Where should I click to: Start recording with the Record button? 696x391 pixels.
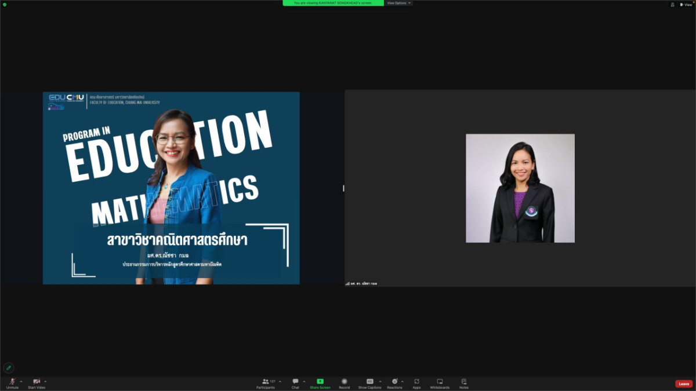point(345,383)
